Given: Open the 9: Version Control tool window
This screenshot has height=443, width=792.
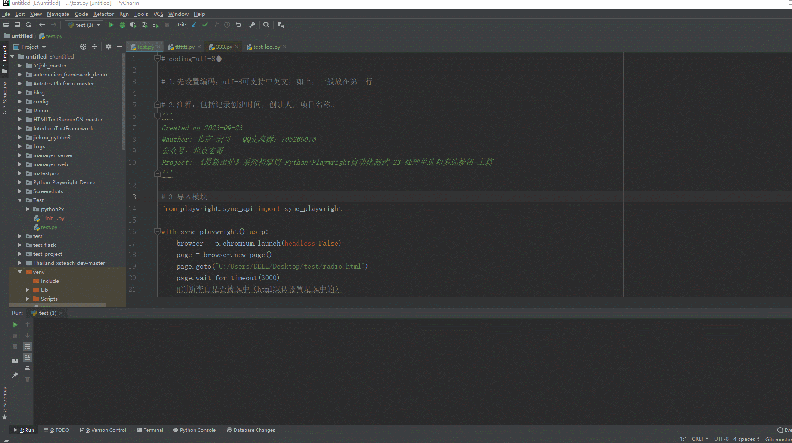Looking at the screenshot, I should pyautogui.click(x=103, y=430).
